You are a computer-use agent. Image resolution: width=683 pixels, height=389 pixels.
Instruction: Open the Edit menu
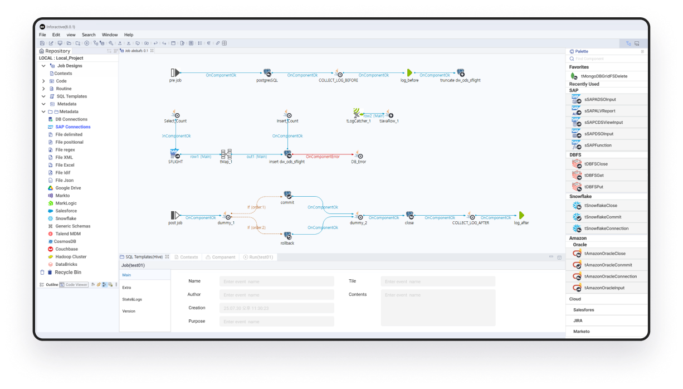[56, 35]
